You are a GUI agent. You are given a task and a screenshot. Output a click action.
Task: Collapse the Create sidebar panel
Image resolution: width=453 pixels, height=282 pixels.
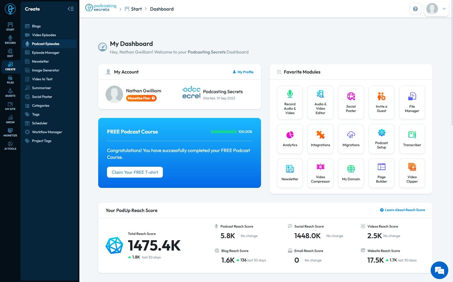click(x=71, y=9)
